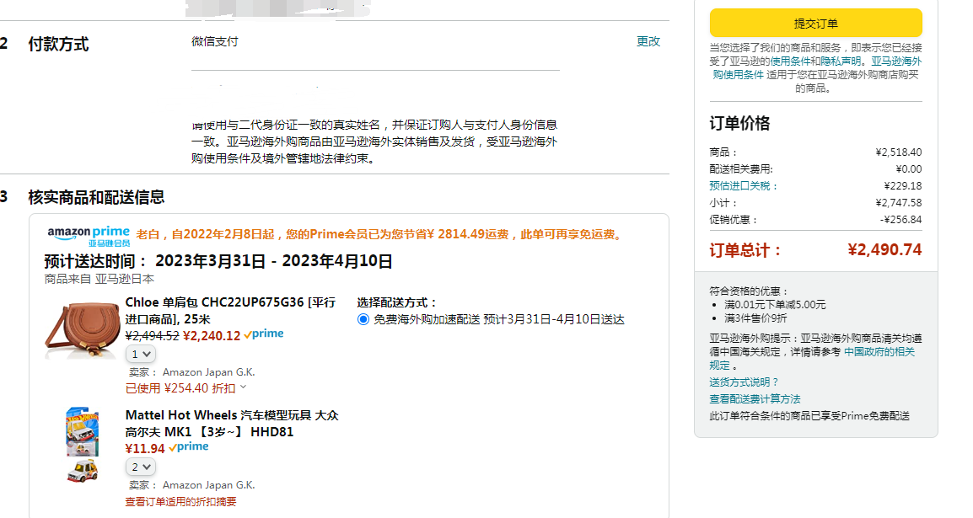Viewport: 973px width, 518px height.
Task: Click the Mattel Hot Wheels product title
Action: [x=232, y=423]
